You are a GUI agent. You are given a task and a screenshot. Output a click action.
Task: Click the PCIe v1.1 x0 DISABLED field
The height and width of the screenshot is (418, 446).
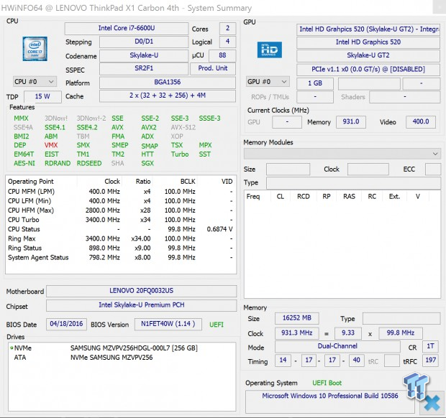tap(368, 70)
